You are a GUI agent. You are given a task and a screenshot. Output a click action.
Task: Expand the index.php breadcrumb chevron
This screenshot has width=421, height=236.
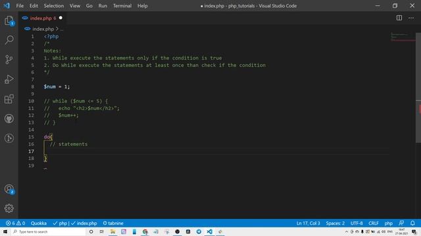tap(57, 29)
